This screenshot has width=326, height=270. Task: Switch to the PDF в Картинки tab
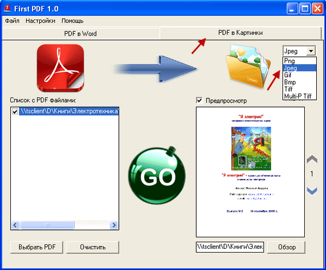tap(240, 33)
